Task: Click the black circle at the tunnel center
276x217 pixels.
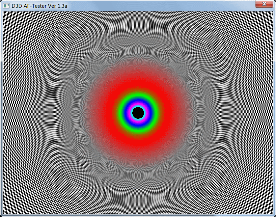Action: coord(138,113)
